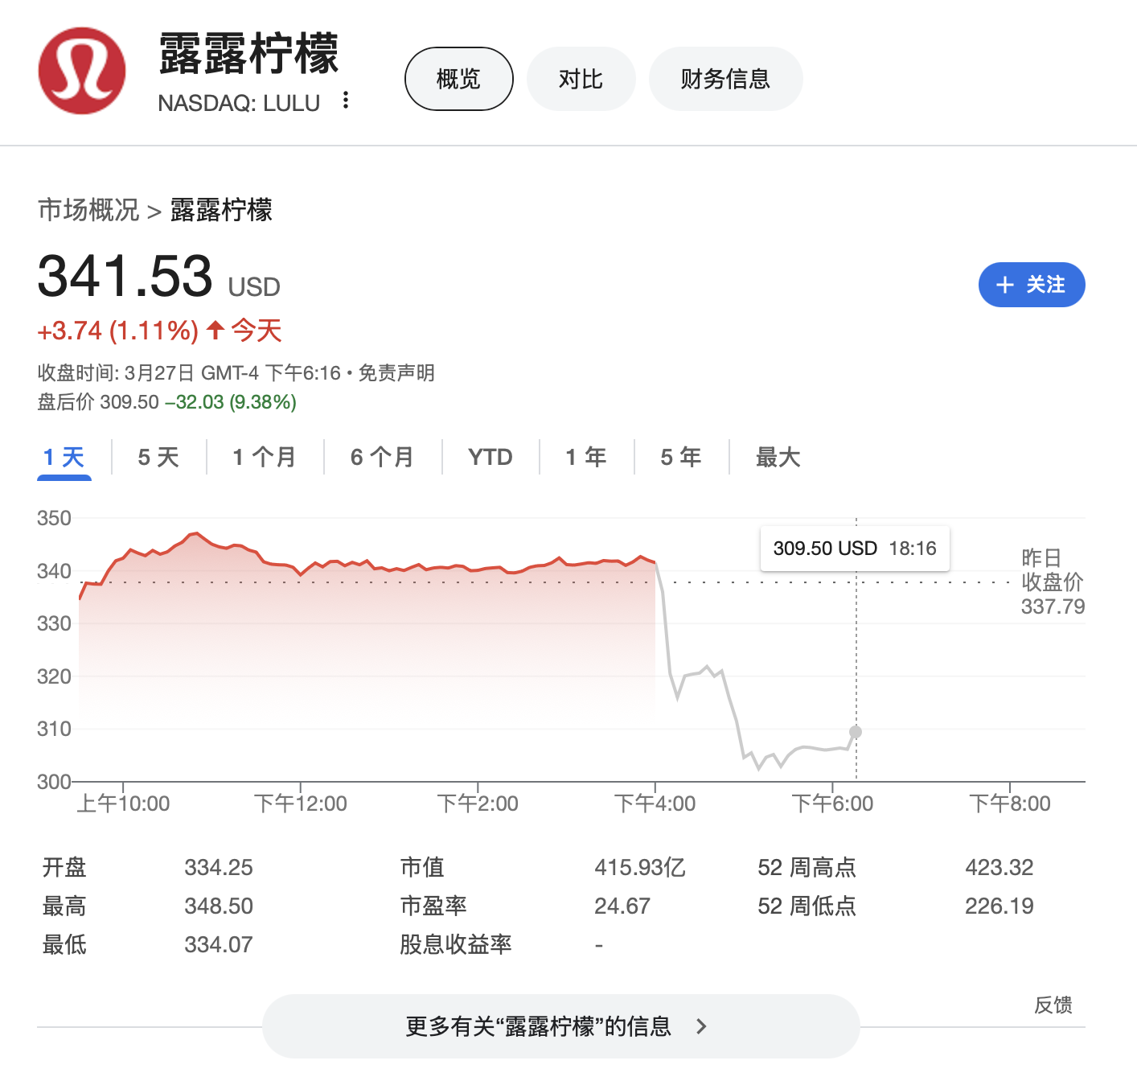
Task: Click the data point marker on the chart
Action: (855, 732)
